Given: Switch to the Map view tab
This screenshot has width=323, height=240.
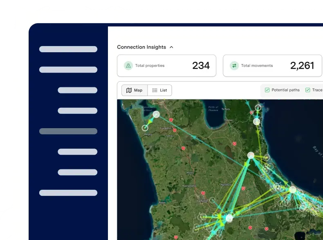Looking at the screenshot, I should (x=135, y=90).
